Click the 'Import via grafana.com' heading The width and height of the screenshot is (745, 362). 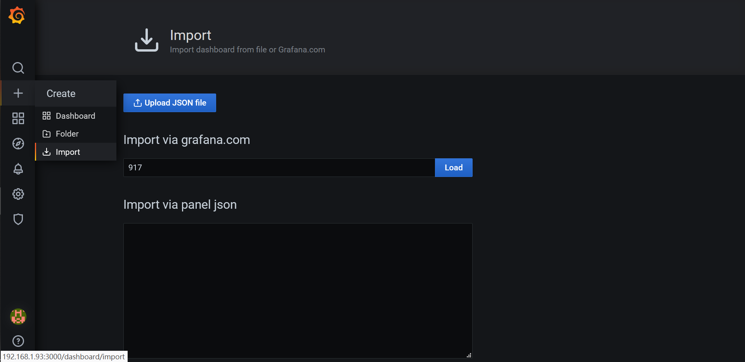pyautogui.click(x=187, y=140)
